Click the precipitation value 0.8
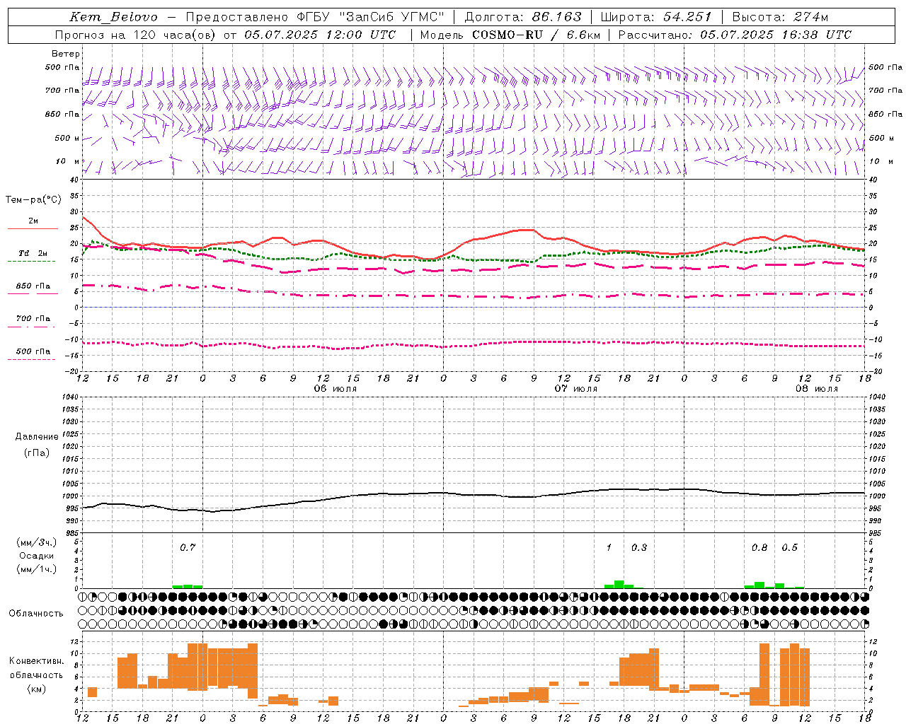 759,547
